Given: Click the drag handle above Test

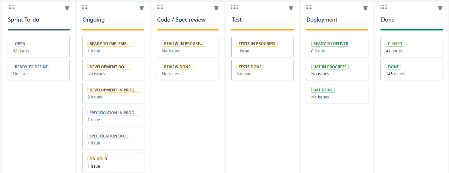Looking at the screenshot, I should point(235,7).
